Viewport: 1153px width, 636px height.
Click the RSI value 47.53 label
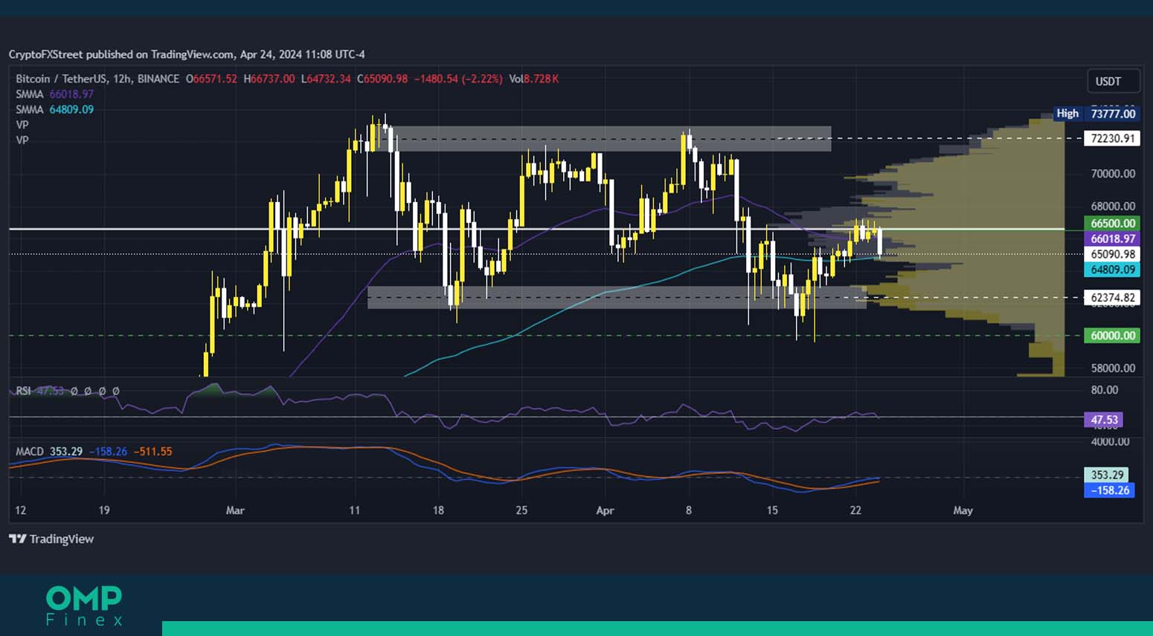1104,420
